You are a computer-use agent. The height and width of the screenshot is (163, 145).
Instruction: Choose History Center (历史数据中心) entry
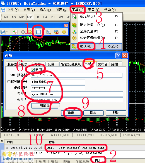[96, 25]
